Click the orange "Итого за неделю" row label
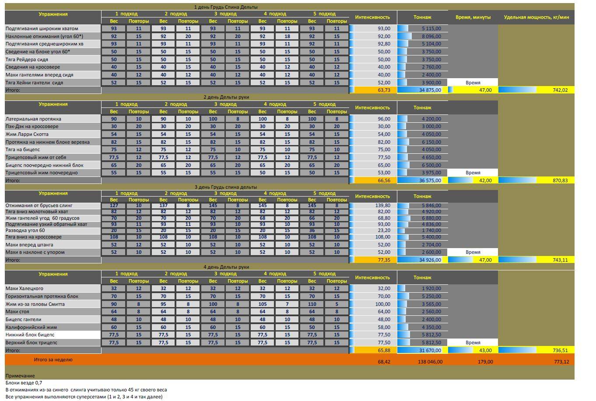The height and width of the screenshot is (401, 596). (x=53, y=360)
